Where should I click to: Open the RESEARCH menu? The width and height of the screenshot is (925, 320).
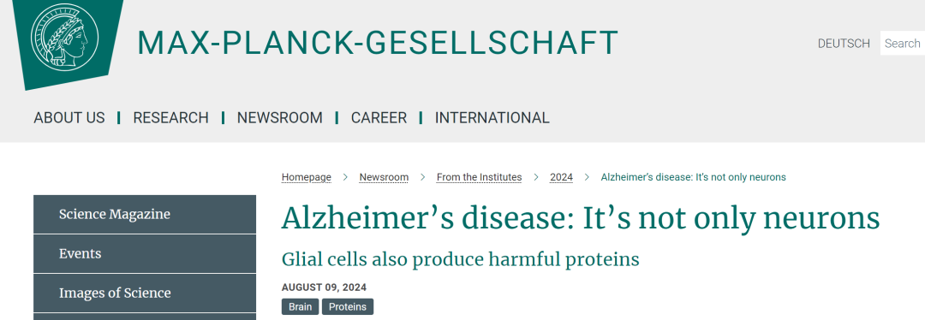pos(170,118)
